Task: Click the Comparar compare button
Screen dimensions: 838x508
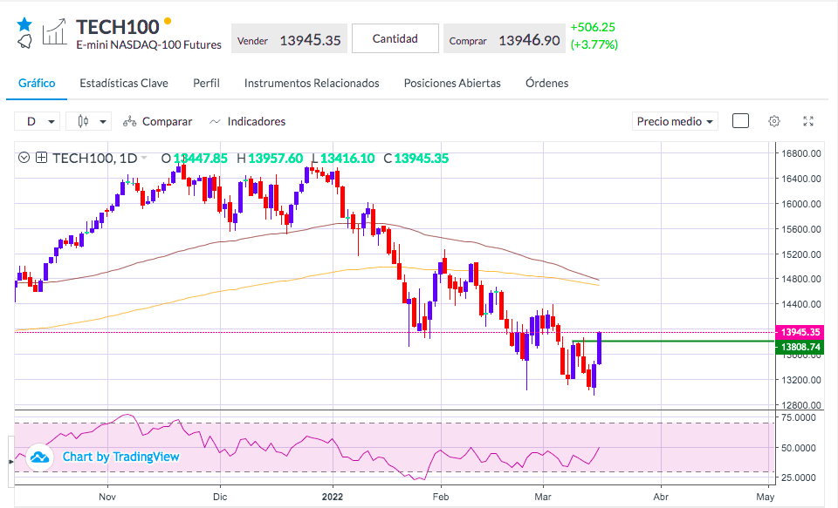Action: click(158, 122)
